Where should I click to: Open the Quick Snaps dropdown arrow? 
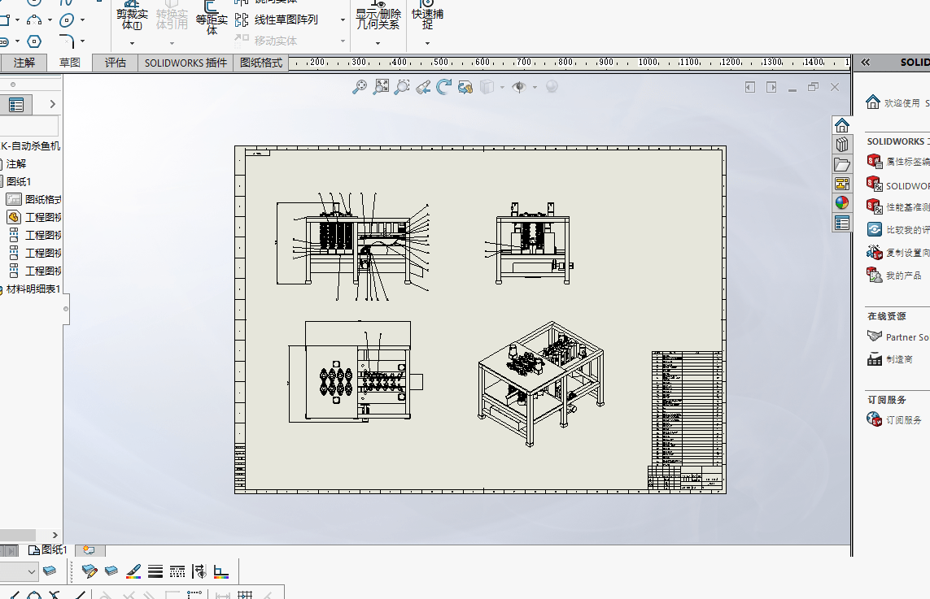[427, 43]
